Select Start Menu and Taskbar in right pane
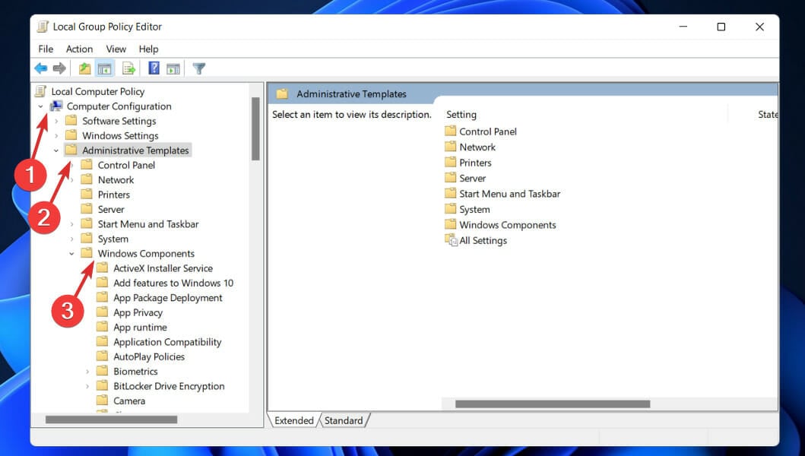 click(510, 194)
